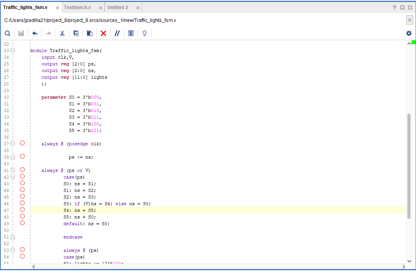The width and height of the screenshot is (416, 271).
Task: Open editor settings with the gear icon
Action: click(x=409, y=33)
